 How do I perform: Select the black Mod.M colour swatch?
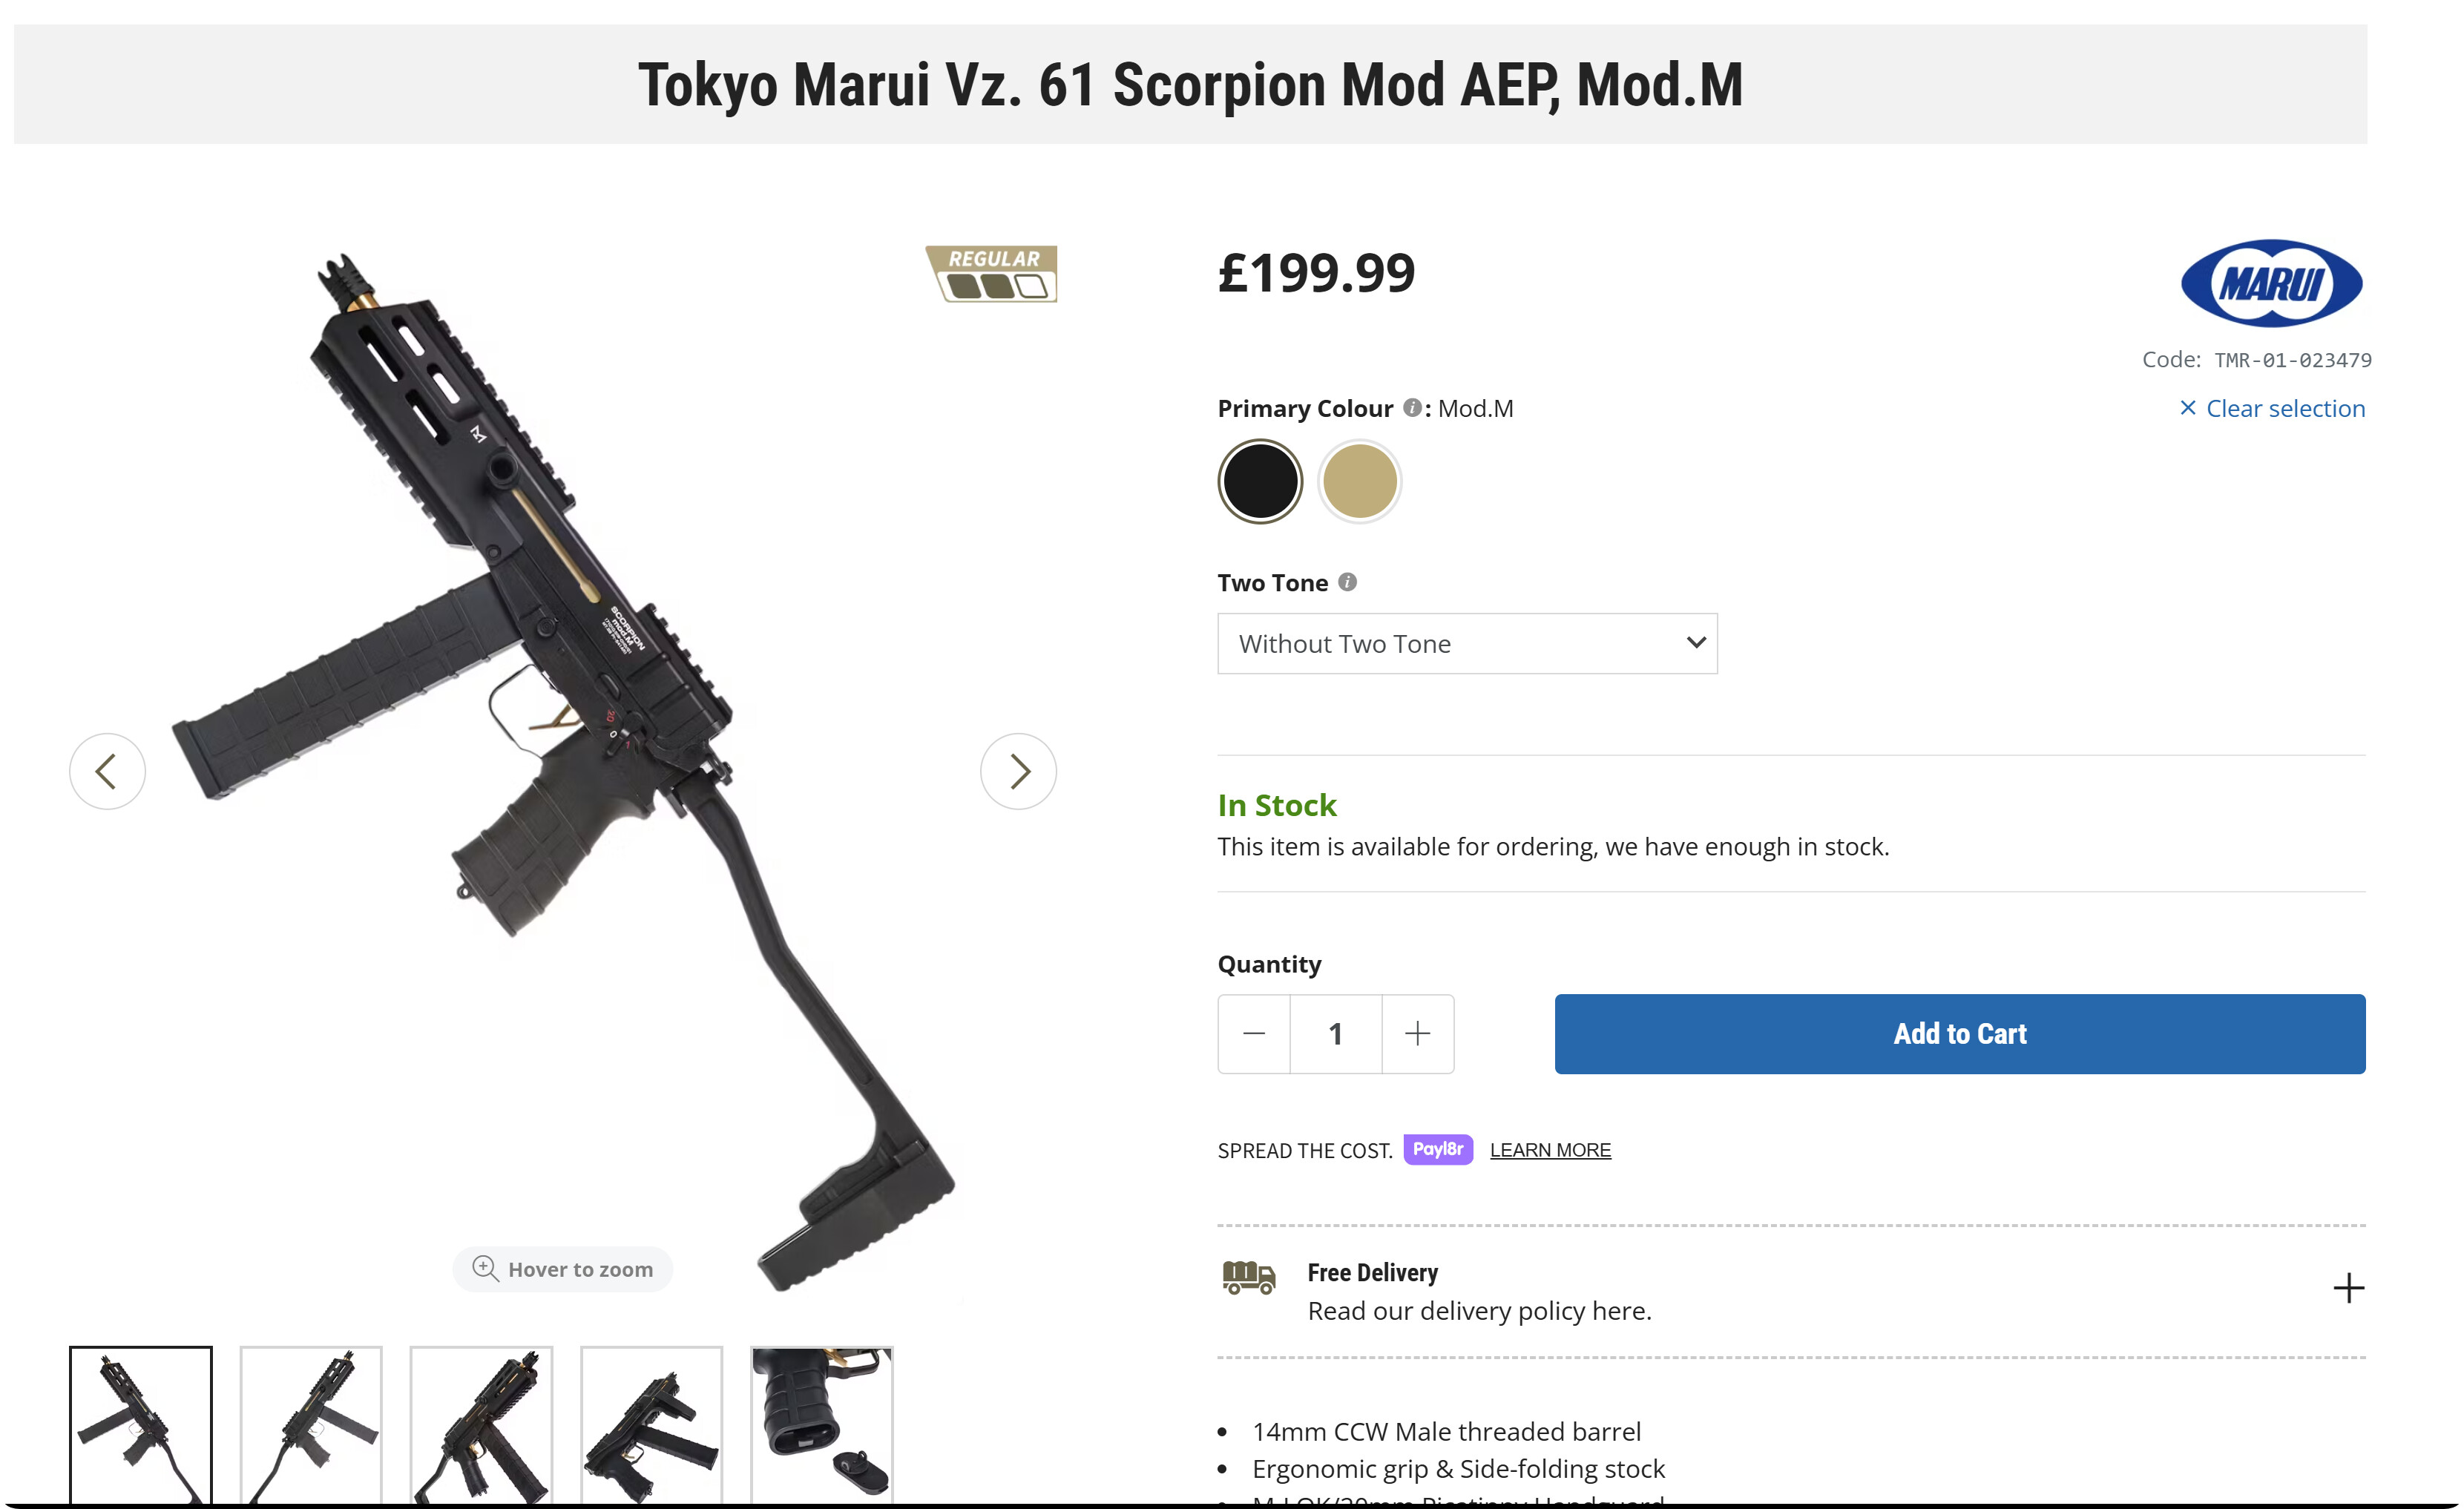pos(1260,481)
